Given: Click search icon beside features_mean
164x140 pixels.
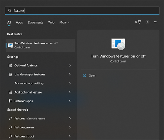Looking at the screenshot, I should (10, 127).
